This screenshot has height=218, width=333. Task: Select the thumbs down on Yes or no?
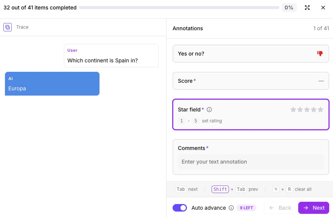(320, 54)
